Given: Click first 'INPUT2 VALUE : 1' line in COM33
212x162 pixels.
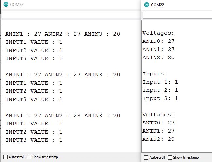Looking at the screenshot, I should pyautogui.click(x=34, y=50).
